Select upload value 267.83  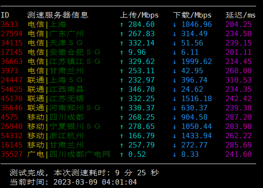(142, 34)
